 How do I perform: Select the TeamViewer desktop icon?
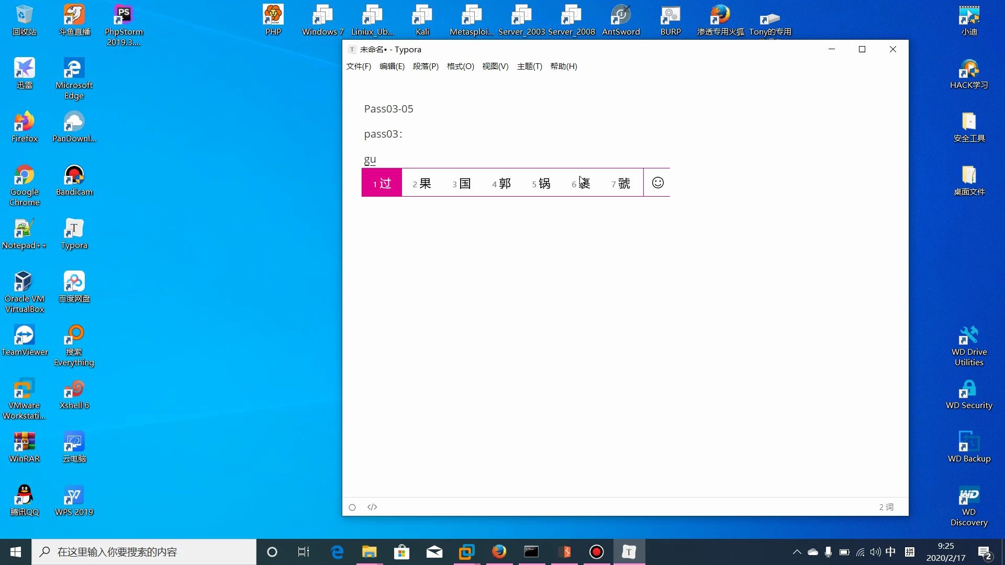click(25, 341)
